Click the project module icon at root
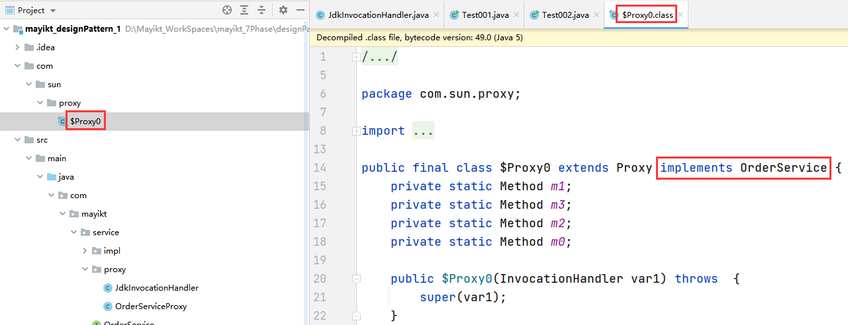848x325 pixels. click(x=17, y=29)
